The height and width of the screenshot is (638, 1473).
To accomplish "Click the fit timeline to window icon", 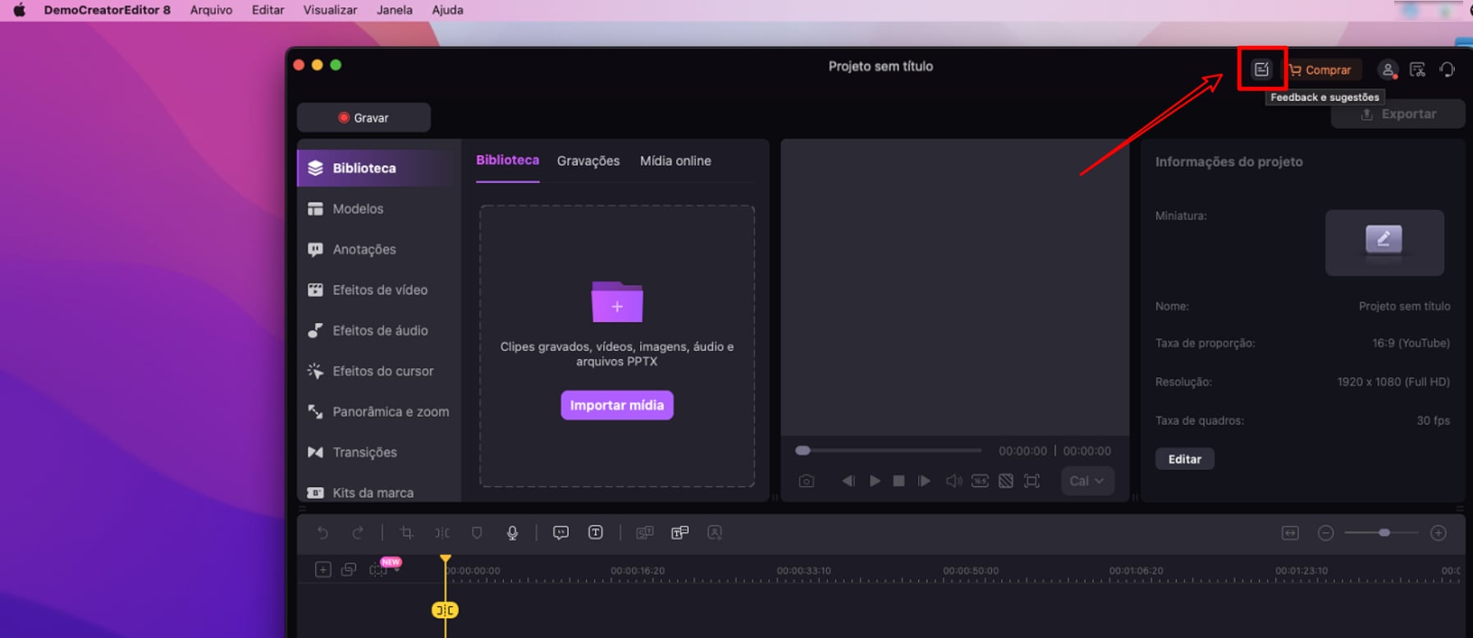I will coord(1290,533).
